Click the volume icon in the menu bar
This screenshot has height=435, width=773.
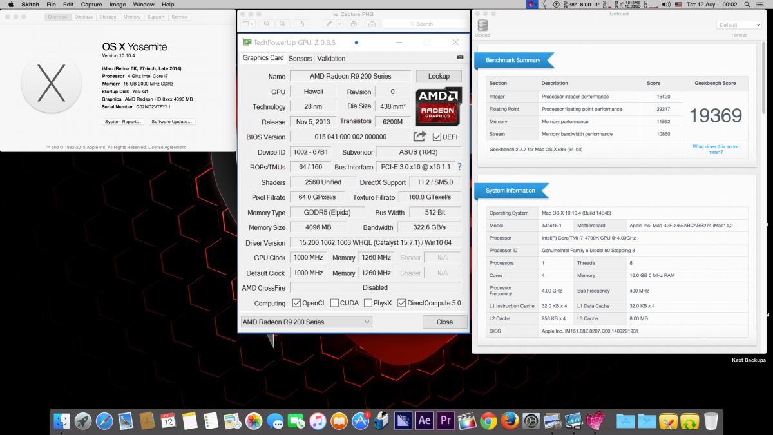coord(666,5)
